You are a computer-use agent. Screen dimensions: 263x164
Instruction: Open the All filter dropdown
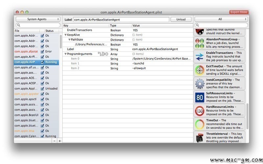click(221, 19)
